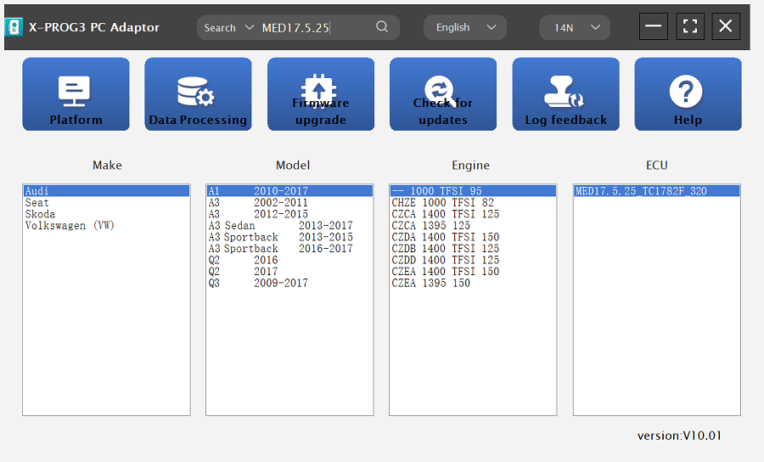The height and width of the screenshot is (462, 764).
Task: Click the search magnifier icon
Action: pyautogui.click(x=382, y=27)
